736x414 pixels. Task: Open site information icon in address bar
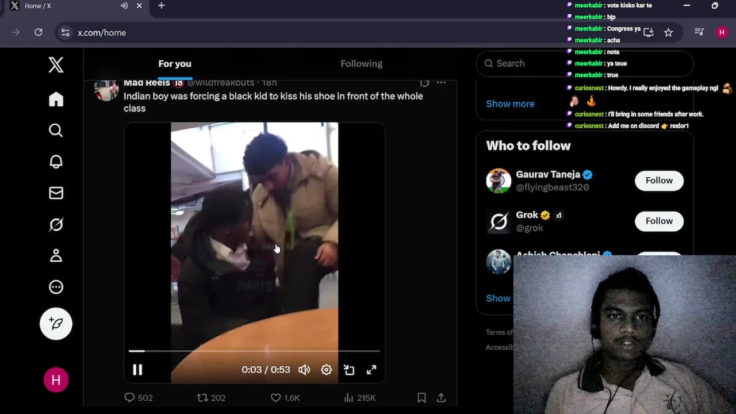point(66,33)
